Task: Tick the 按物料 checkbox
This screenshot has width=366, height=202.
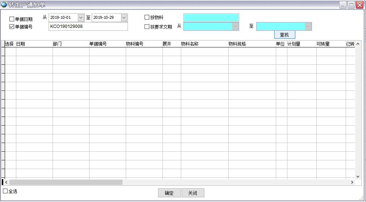Action: [x=147, y=17]
